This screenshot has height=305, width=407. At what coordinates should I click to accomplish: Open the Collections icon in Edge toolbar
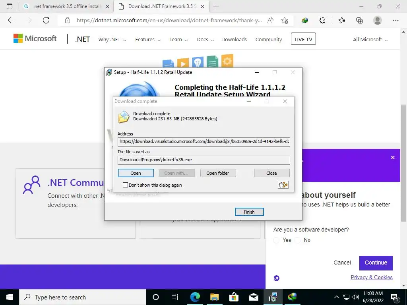click(359, 20)
